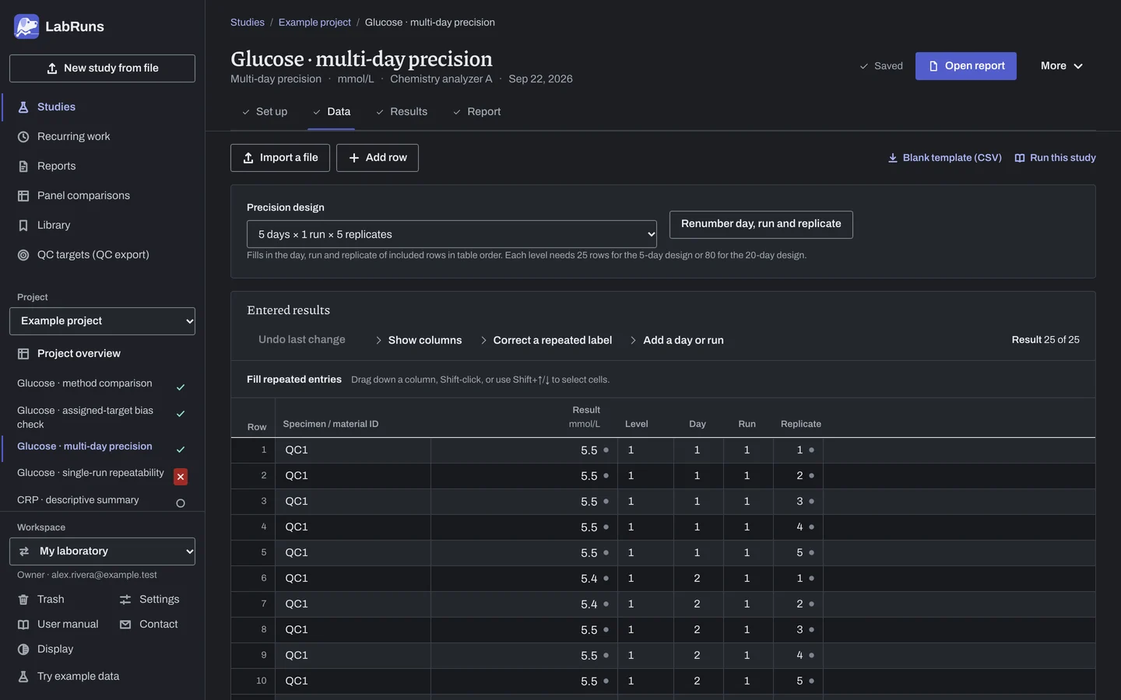The image size is (1121, 700).
Task: Switch to the Set up tab
Action: [x=264, y=111]
